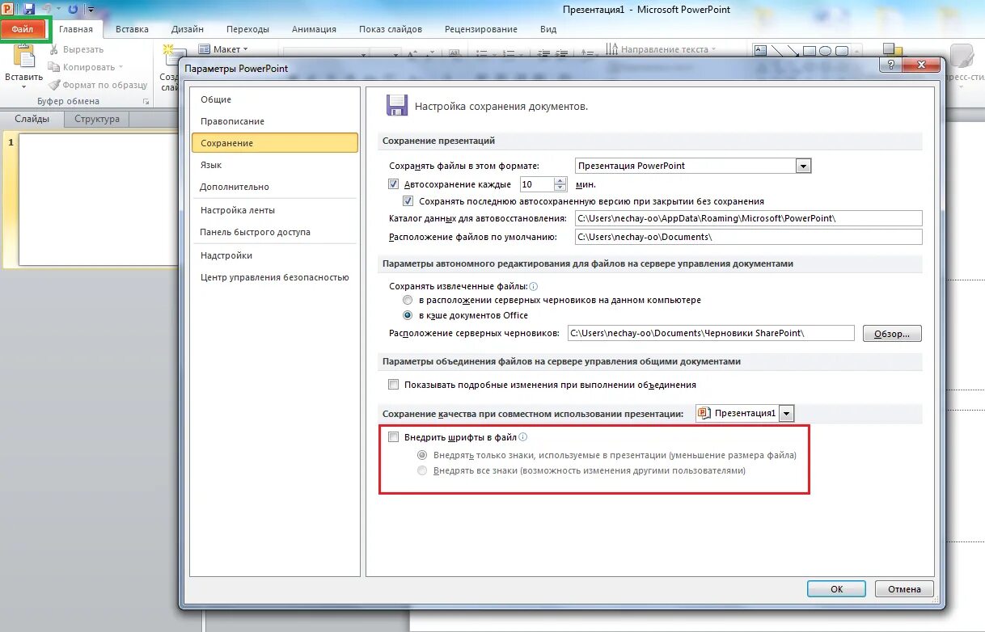Screen dimensions: 985x632
Task: Open the Рецензирование tab
Action: pyautogui.click(x=481, y=29)
